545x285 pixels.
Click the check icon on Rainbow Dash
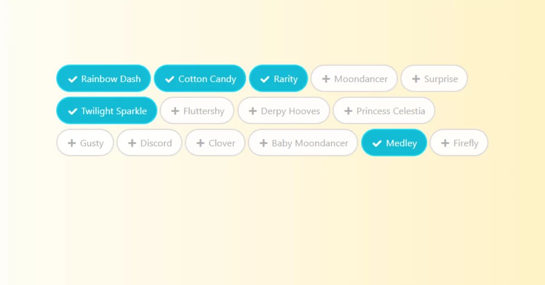(x=72, y=79)
